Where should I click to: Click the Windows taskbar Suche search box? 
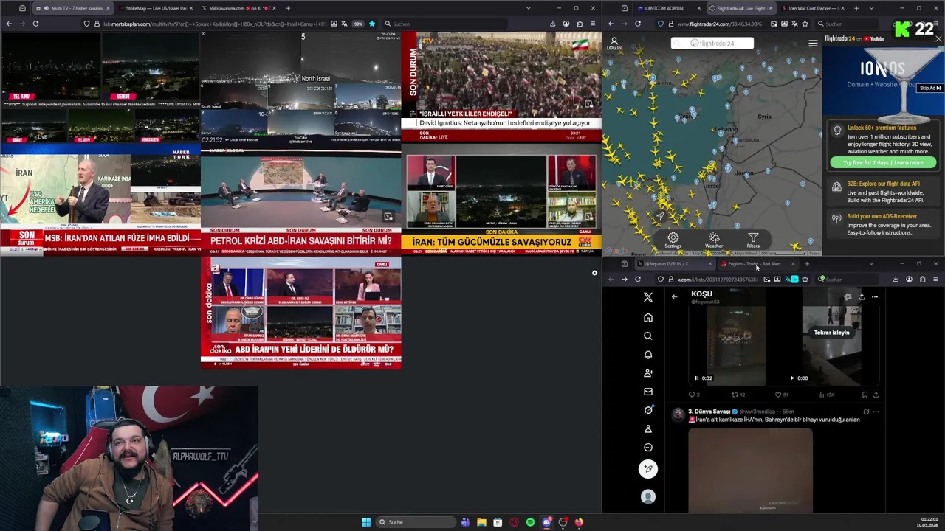(415, 522)
